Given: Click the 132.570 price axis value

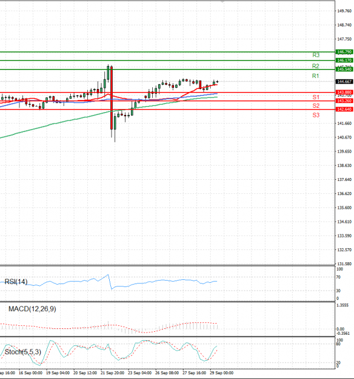Looking at the screenshot, I should tap(345, 250).
